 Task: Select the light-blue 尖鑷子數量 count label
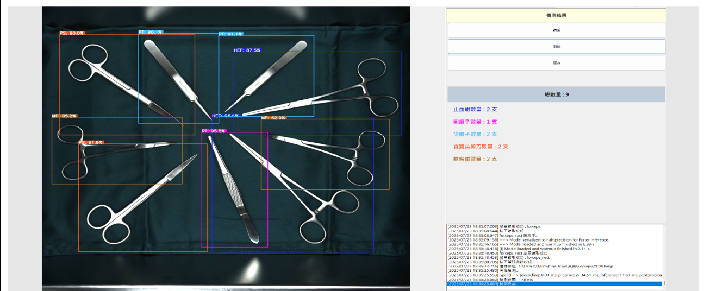pyautogui.click(x=475, y=134)
